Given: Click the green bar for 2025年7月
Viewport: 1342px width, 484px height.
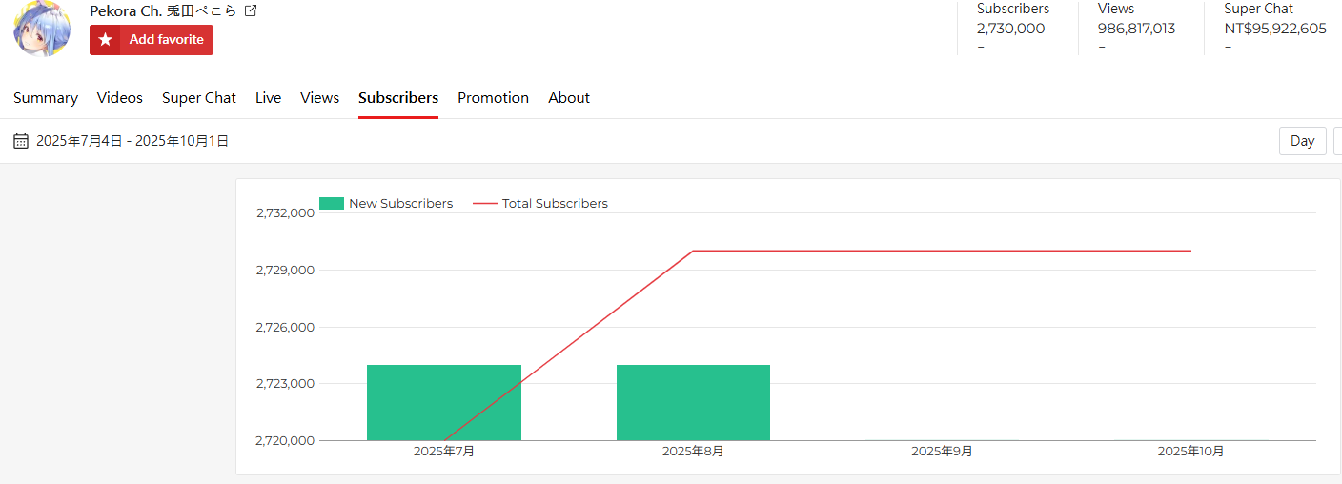Looking at the screenshot, I should tap(444, 402).
